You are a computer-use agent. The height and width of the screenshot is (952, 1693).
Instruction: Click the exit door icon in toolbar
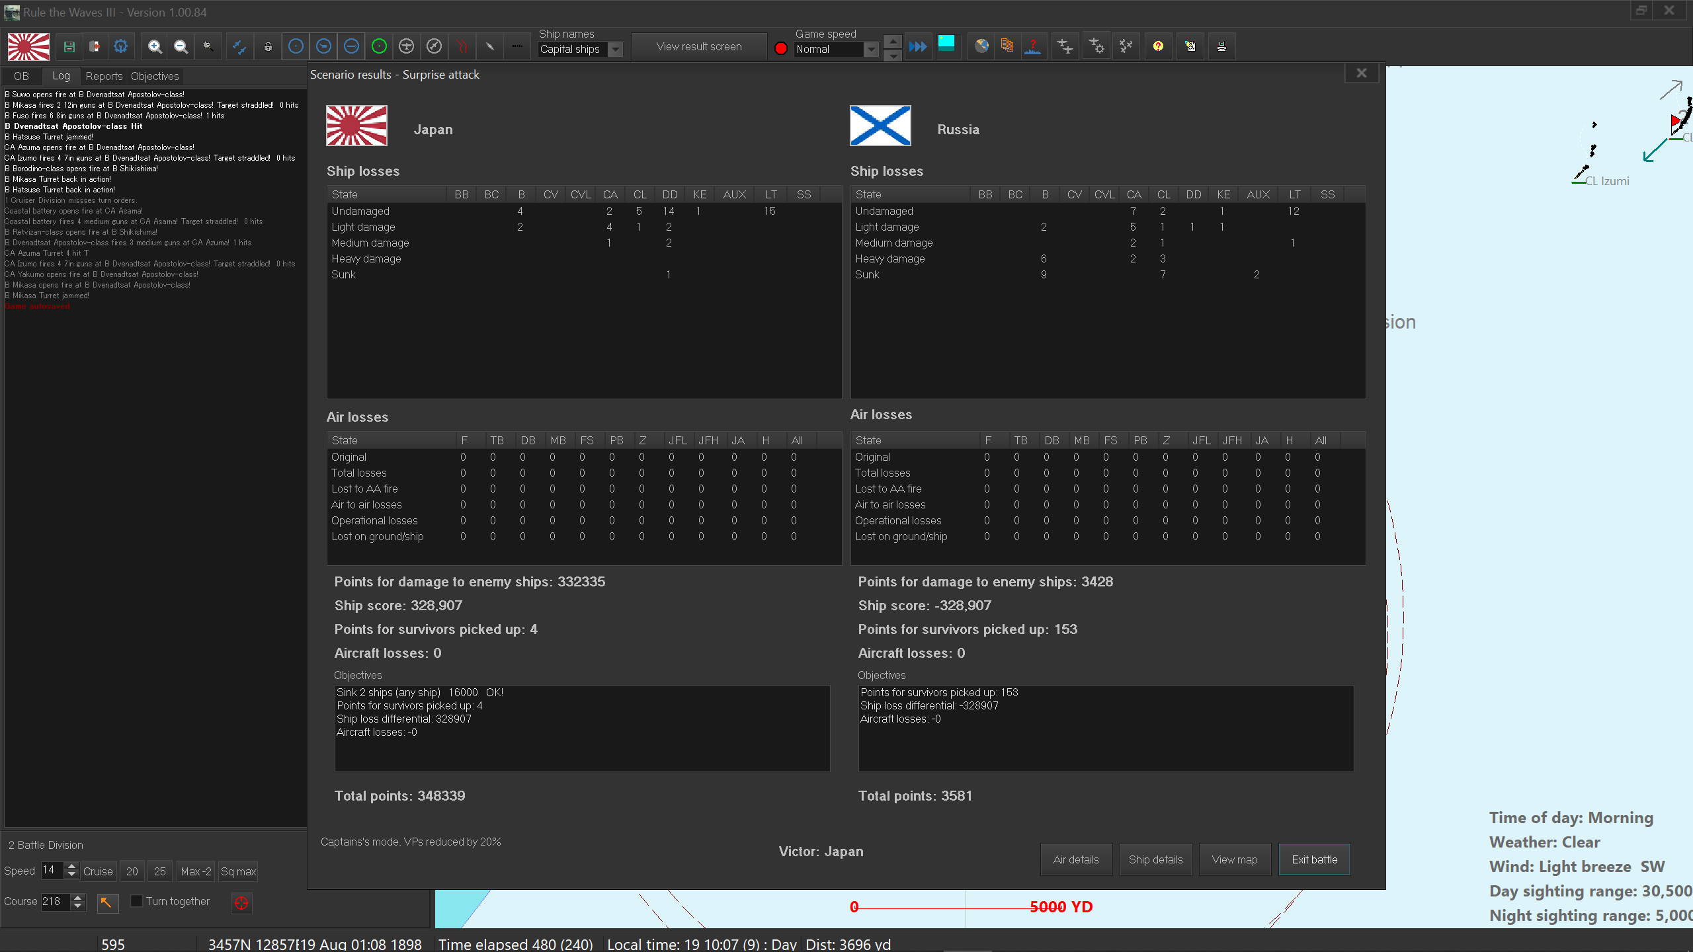[95, 46]
